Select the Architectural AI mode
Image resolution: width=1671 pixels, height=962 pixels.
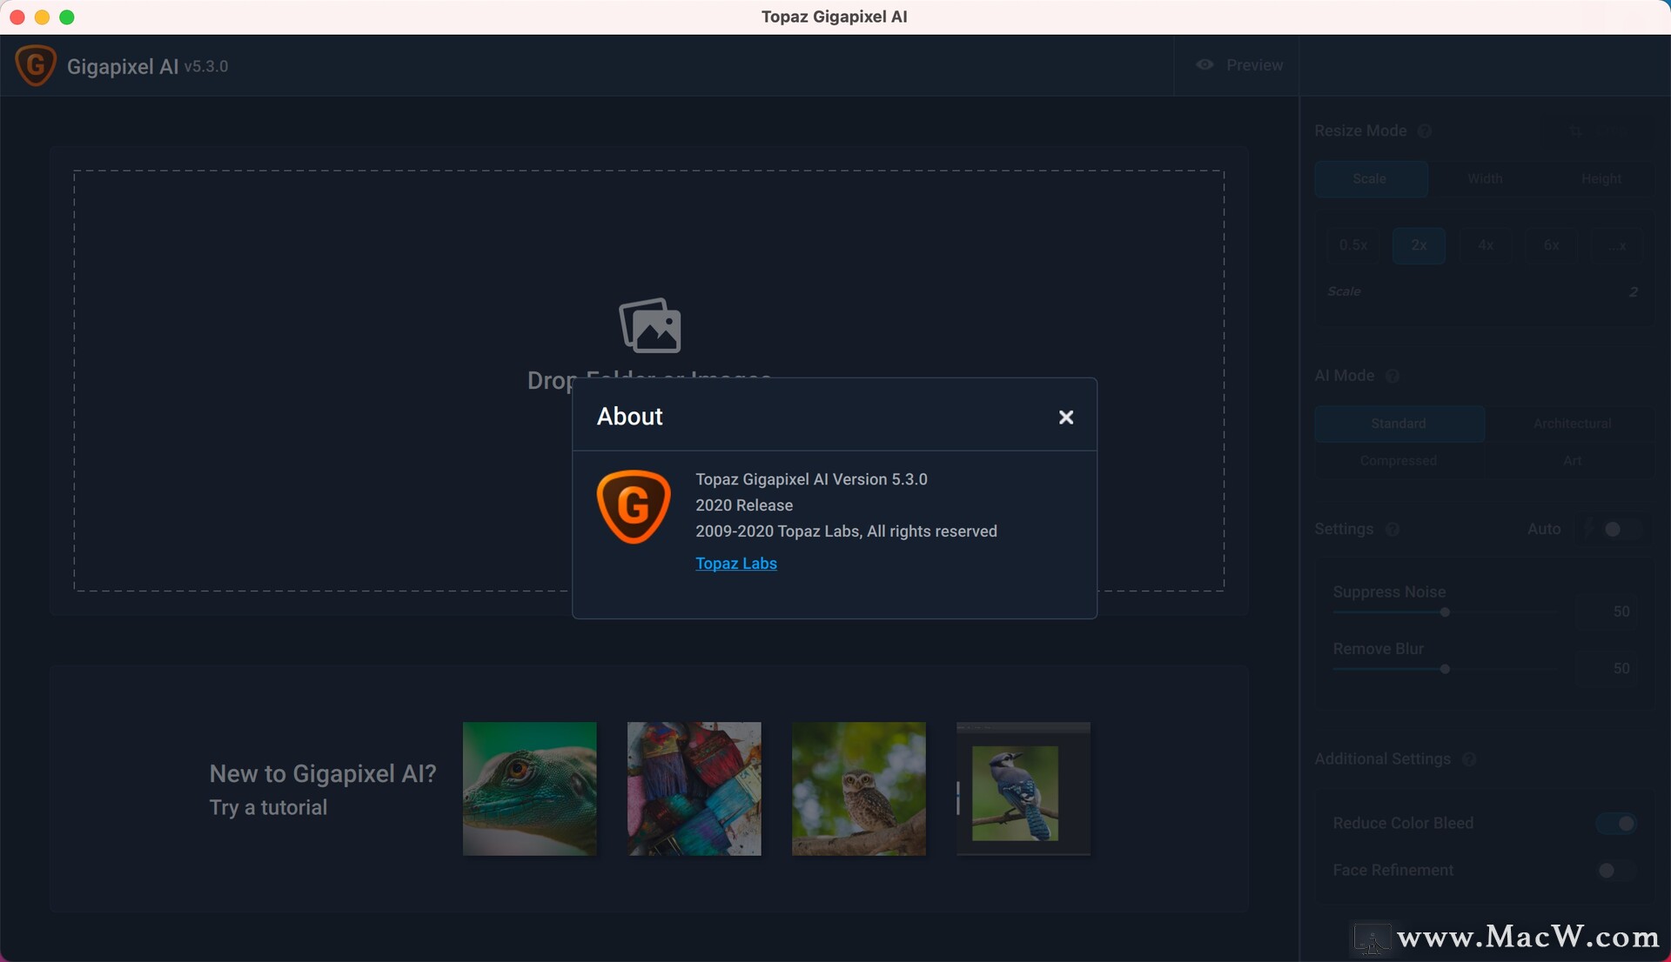point(1572,424)
